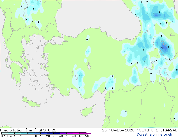178x137 pixels.
Task: Pick the legend swatch between 1 and 2
Action: coord(18,133)
